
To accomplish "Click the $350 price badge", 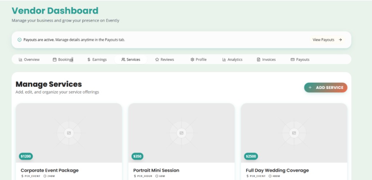I will [137, 156].
